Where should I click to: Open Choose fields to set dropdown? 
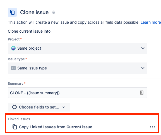(x=39, y=107)
